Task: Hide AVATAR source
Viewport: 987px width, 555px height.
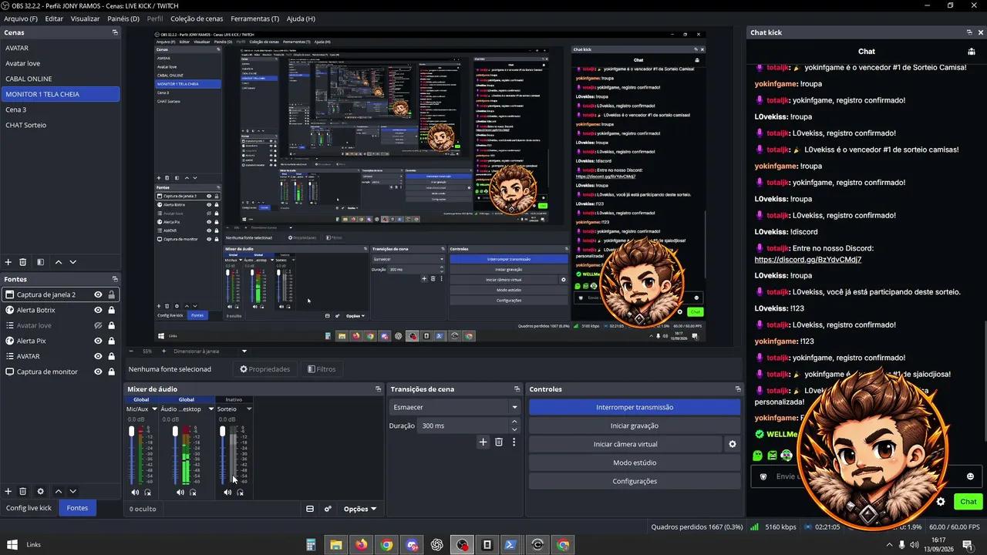Action: pos(98,356)
